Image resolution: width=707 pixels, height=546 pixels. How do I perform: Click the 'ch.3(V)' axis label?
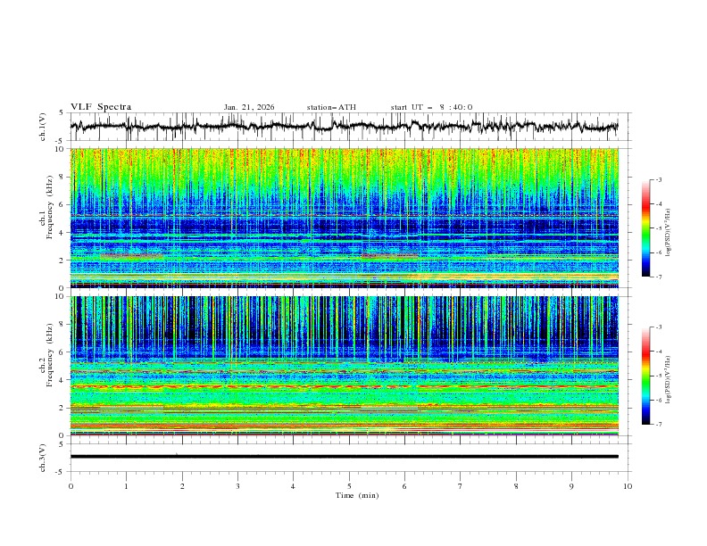point(43,458)
